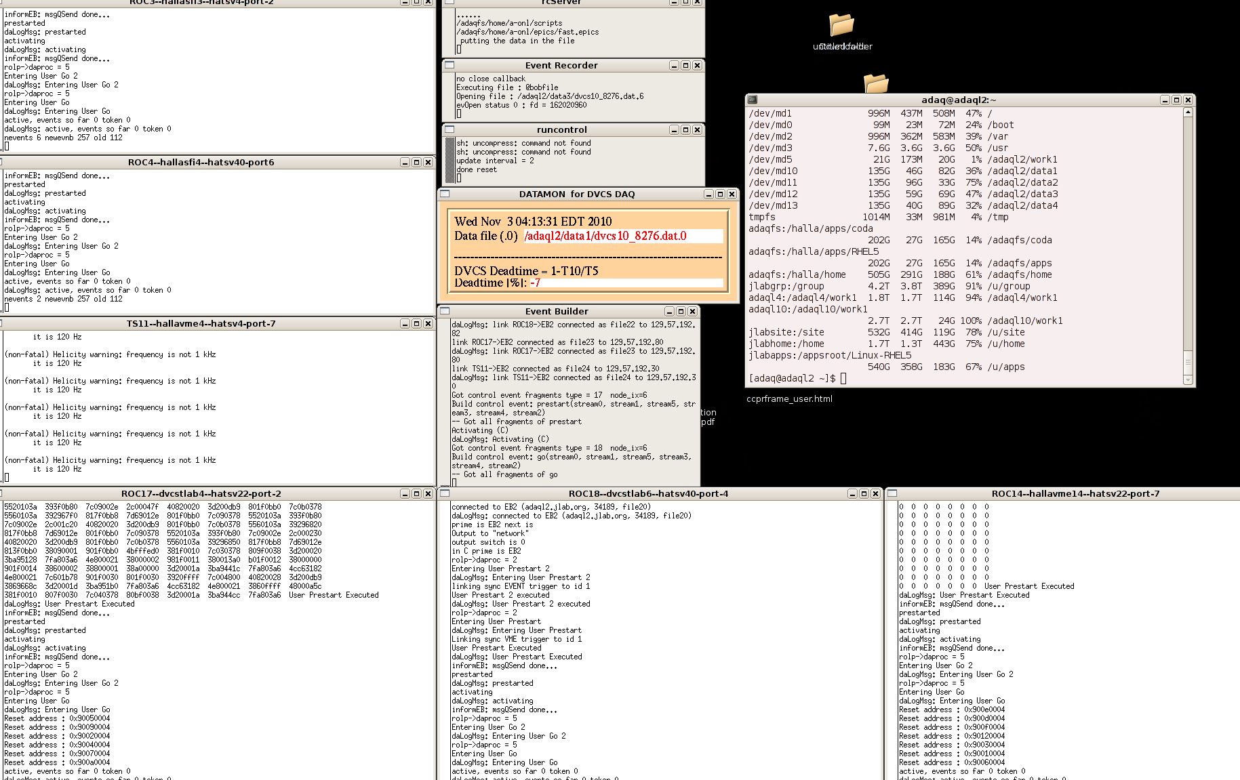This screenshot has height=780, width=1240.
Task: Open window menu icon of adaq@adaql2 terminal
Action: [x=753, y=100]
